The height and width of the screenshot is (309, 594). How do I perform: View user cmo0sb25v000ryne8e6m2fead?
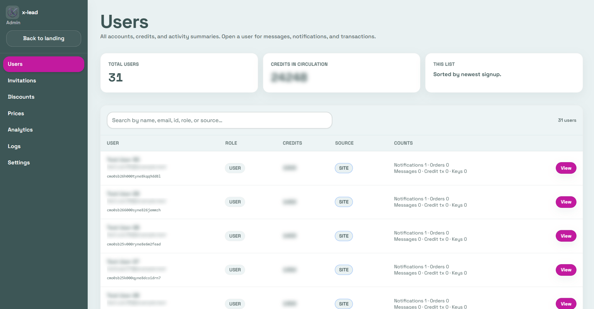(566, 236)
